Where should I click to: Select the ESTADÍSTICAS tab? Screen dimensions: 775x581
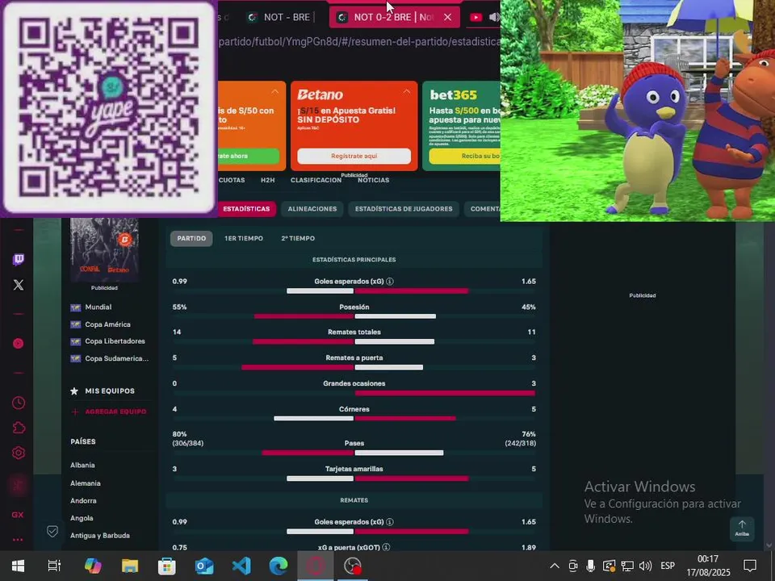(x=246, y=209)
